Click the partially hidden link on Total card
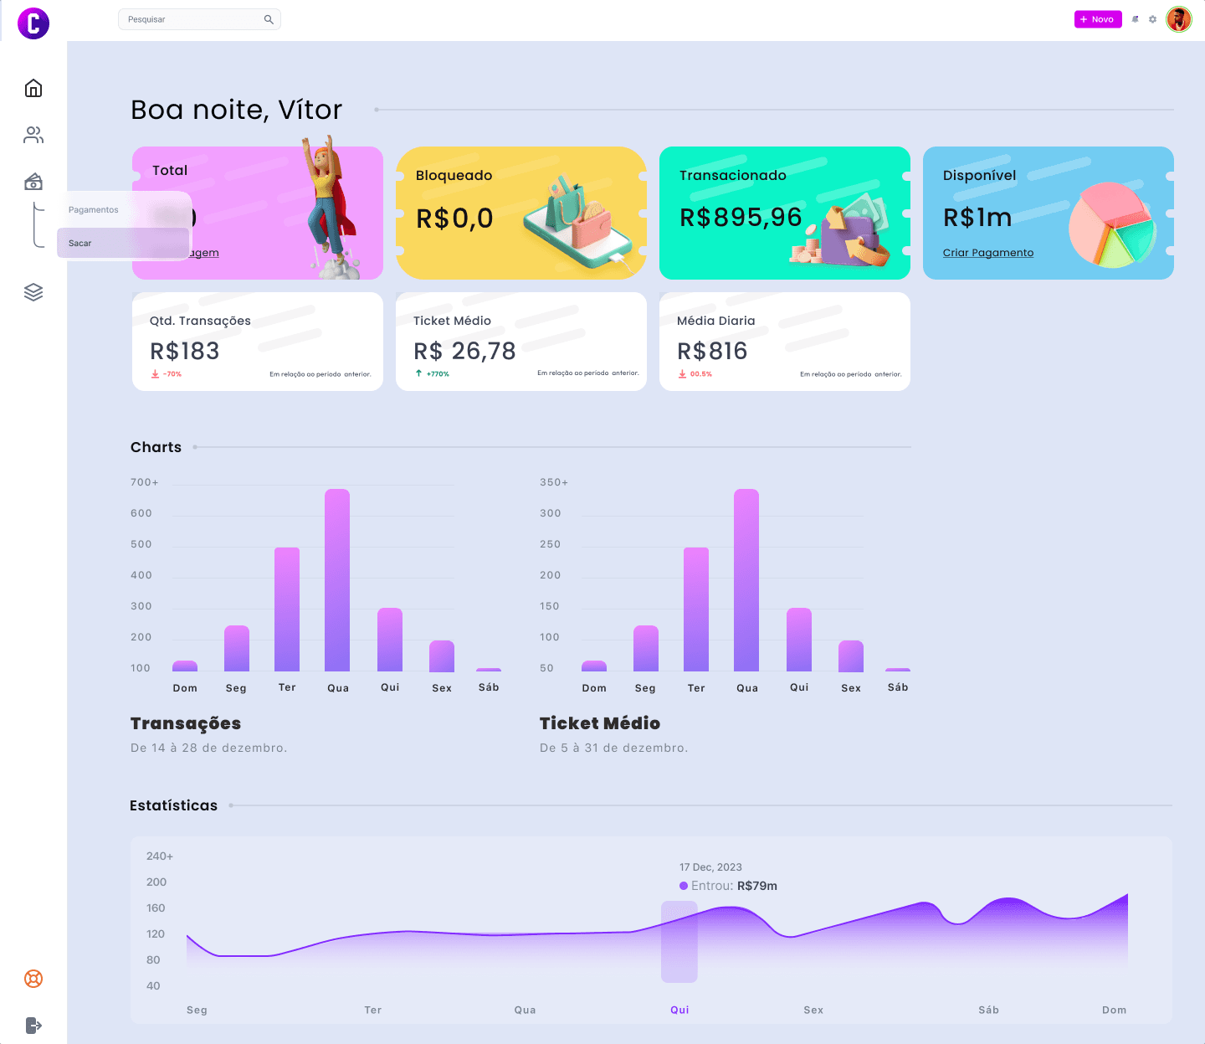Viewport: 1205px width, 1044px height. 205,253
